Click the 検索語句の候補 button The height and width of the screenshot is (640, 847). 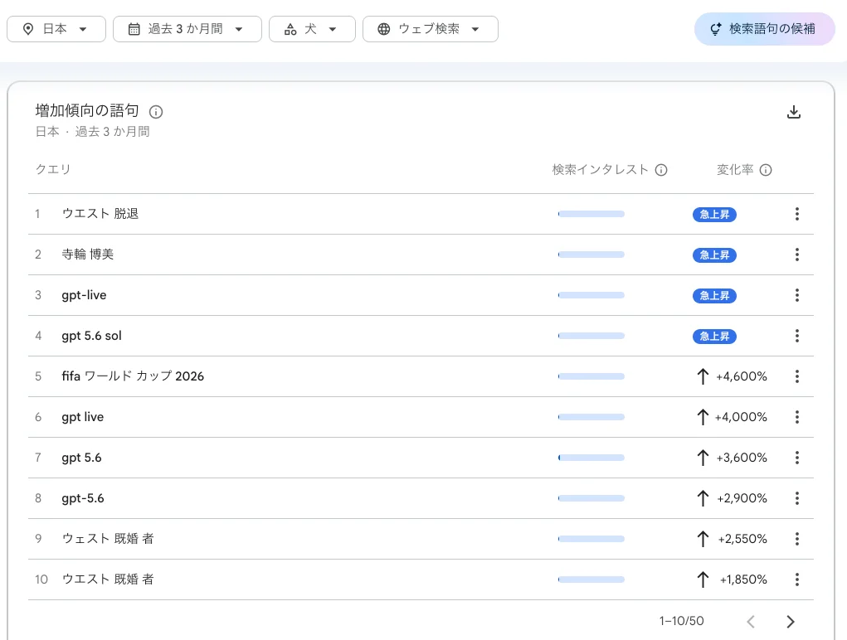point(764,29)
